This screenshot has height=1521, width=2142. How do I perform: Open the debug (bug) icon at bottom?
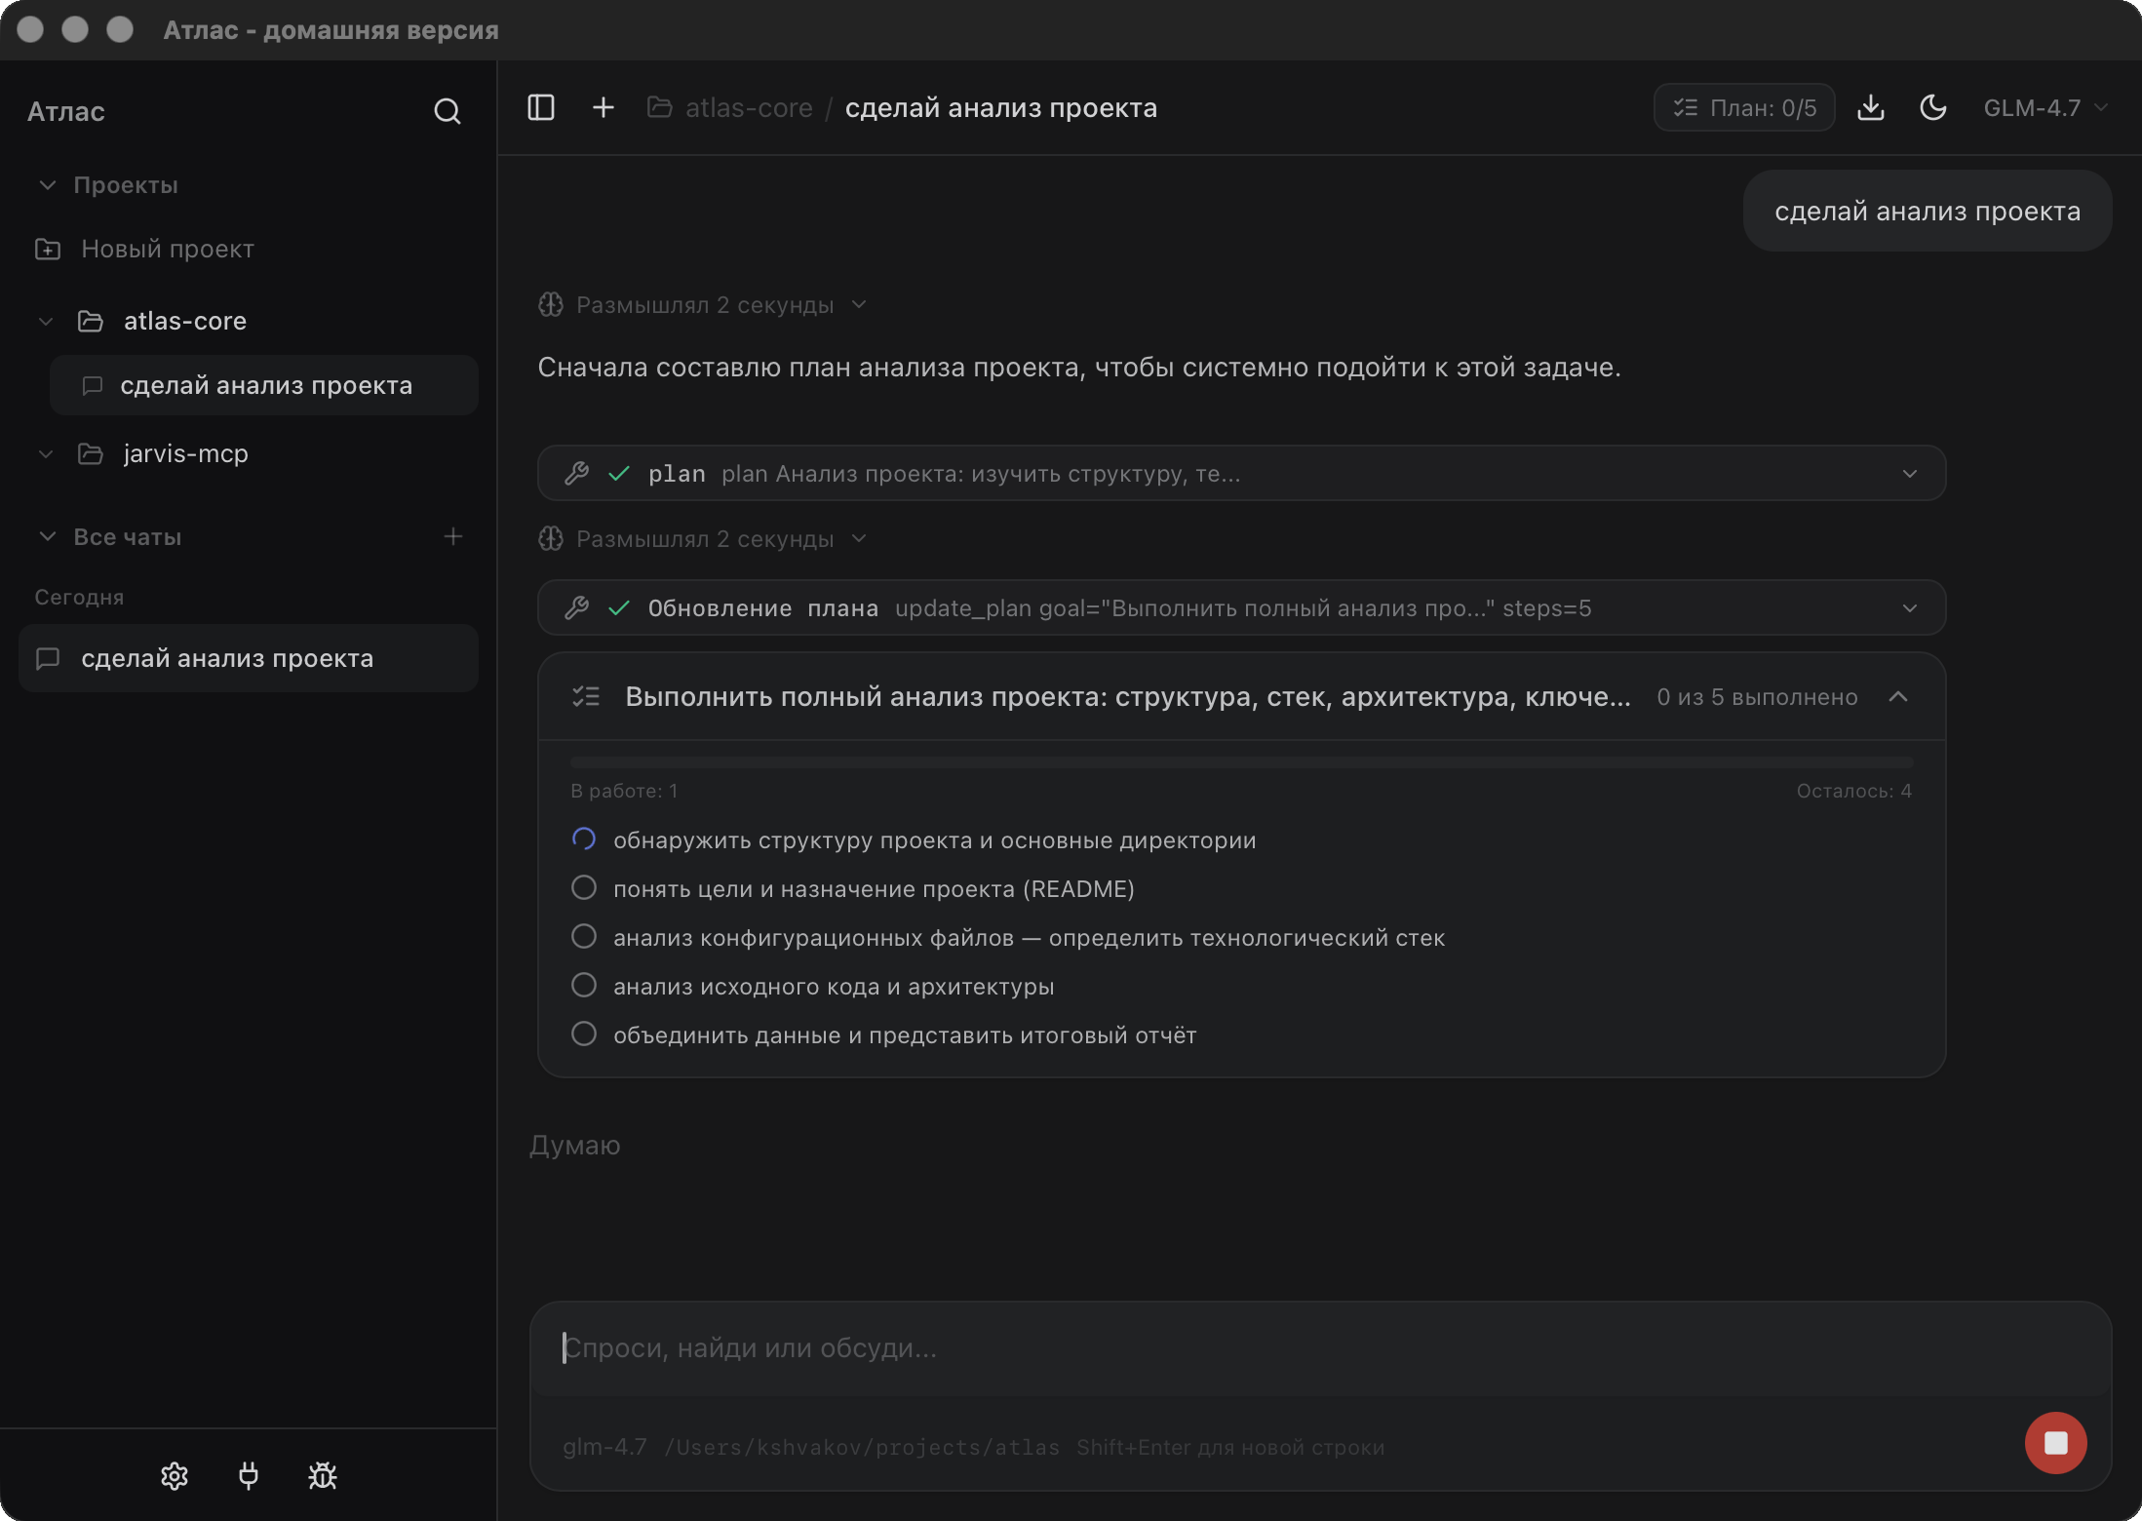pyautogui.click(x=322, y=1475)
